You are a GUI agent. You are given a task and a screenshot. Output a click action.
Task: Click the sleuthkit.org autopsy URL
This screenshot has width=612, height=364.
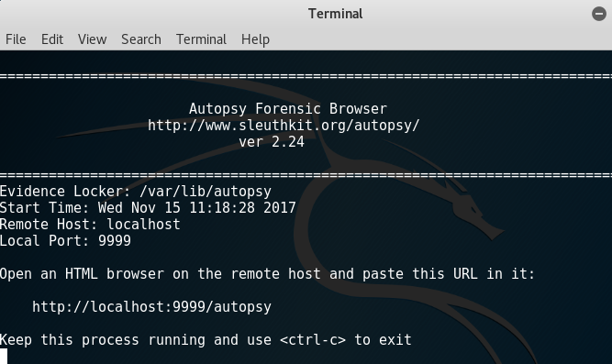pyautogui.click(x=284, y=126)
